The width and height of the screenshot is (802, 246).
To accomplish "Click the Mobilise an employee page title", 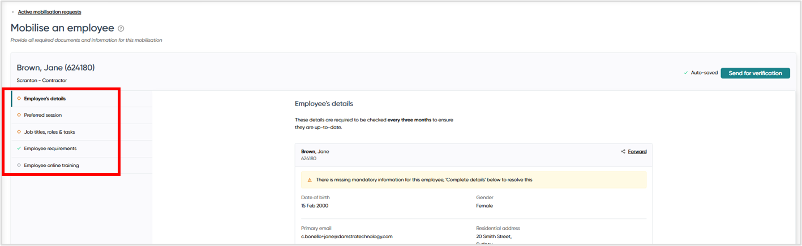I will click(62, 28).
